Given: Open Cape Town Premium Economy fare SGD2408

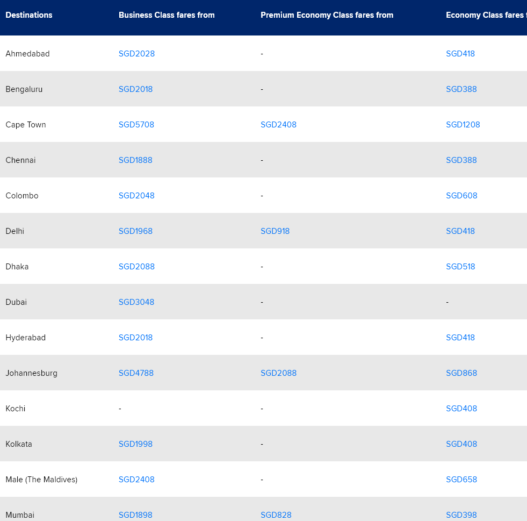Looking at the screenshot, I should 278,125.
